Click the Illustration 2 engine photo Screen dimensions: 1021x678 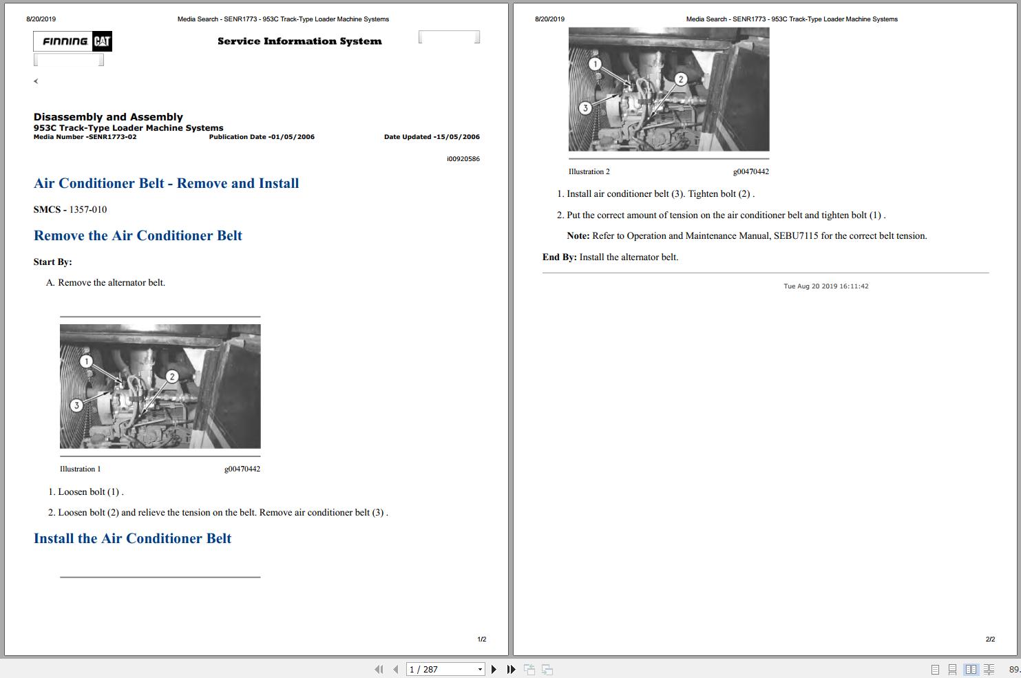(669, 89)
